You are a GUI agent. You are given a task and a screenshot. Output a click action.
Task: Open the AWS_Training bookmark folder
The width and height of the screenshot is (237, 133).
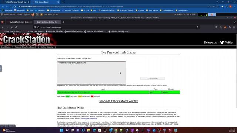[x=152, y=10]
